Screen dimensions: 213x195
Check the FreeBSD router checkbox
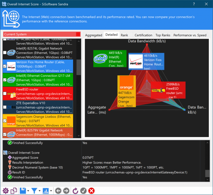(x=5, y=94)
